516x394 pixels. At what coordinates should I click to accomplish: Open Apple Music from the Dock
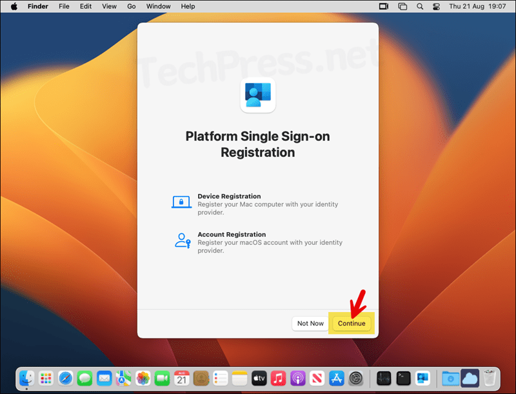pyautogui.click(x=278, y=379)
